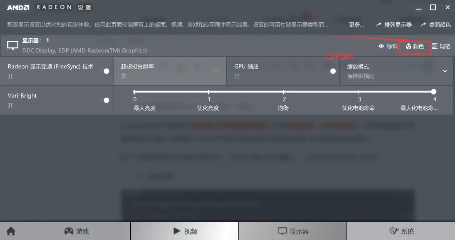Screen dimensions: 455x240
Task: Click the 标识 eye button
Action: pos(388,46)
